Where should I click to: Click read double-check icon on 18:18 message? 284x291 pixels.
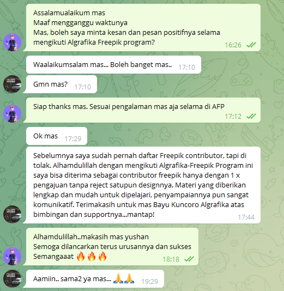pyautogui.click(x=189, y=259)
